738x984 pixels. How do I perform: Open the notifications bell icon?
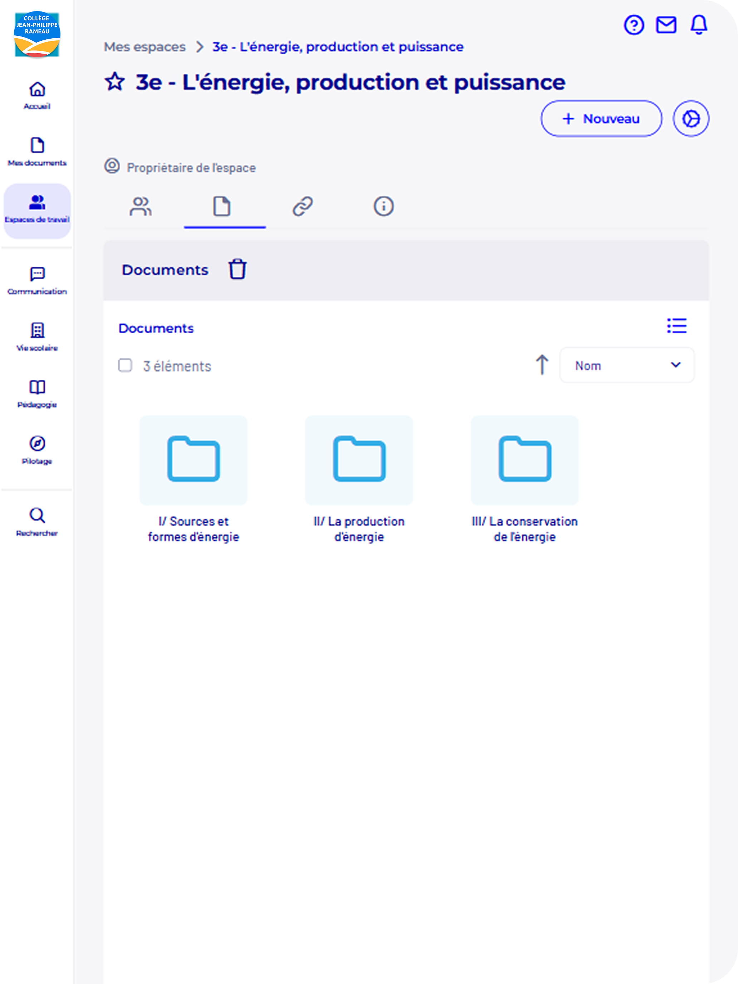pyautogui.click(x=698, y=25)
